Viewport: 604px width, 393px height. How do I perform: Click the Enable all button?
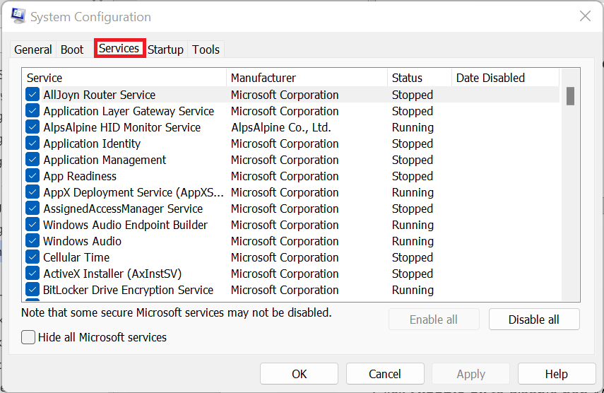point(434,319)
